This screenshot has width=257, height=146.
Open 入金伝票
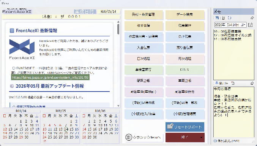pos(143,48)
